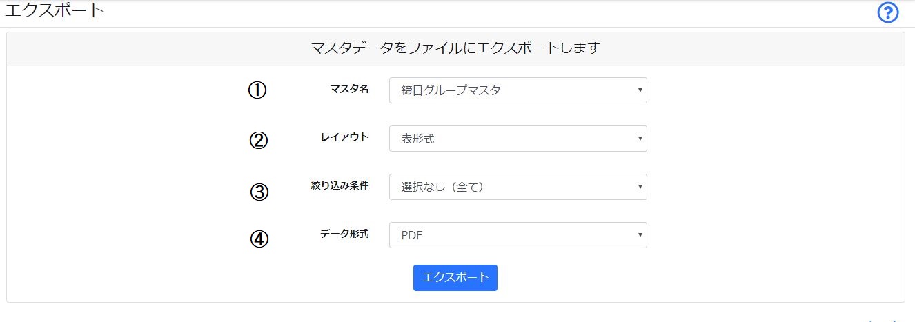Open the blue question mark help icon
The image size is (915, 322).
[x=888, y=12]
